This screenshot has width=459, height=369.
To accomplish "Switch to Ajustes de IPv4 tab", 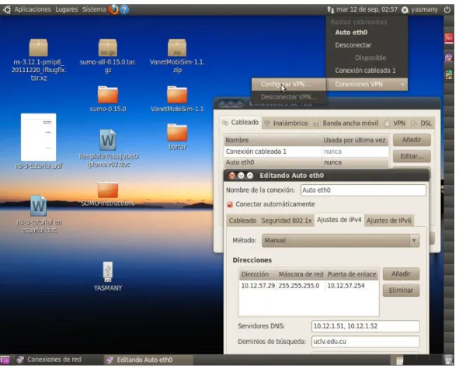I will click(x=339, y=220).
